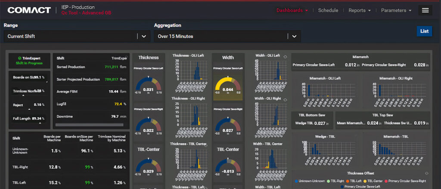The image size is (441, 189).
Task: Click the blue List button
Action: [424, 31]
